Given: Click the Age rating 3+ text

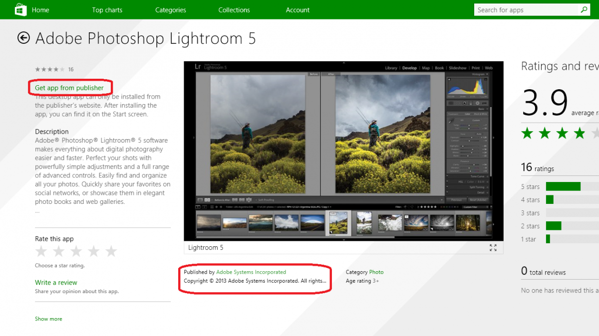Looking at the screenshot, I should (x=362, y=281).
